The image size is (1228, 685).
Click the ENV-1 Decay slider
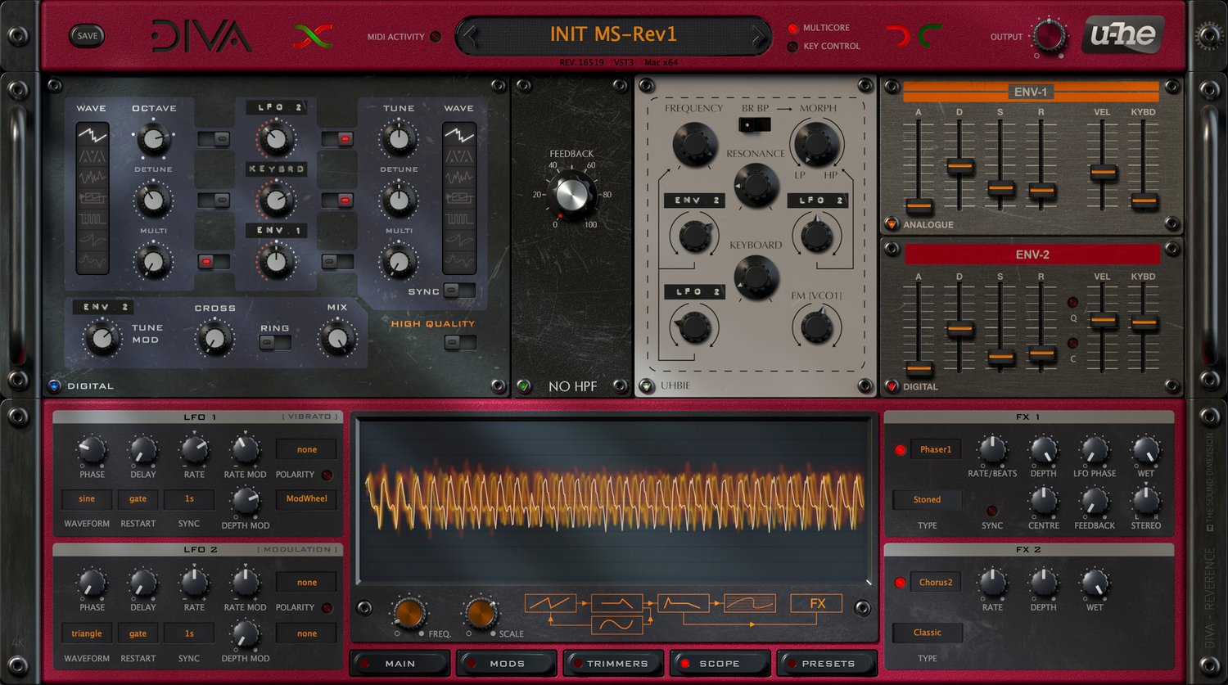tap(959, 166)
